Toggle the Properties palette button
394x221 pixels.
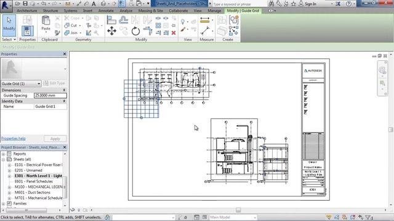27,31
